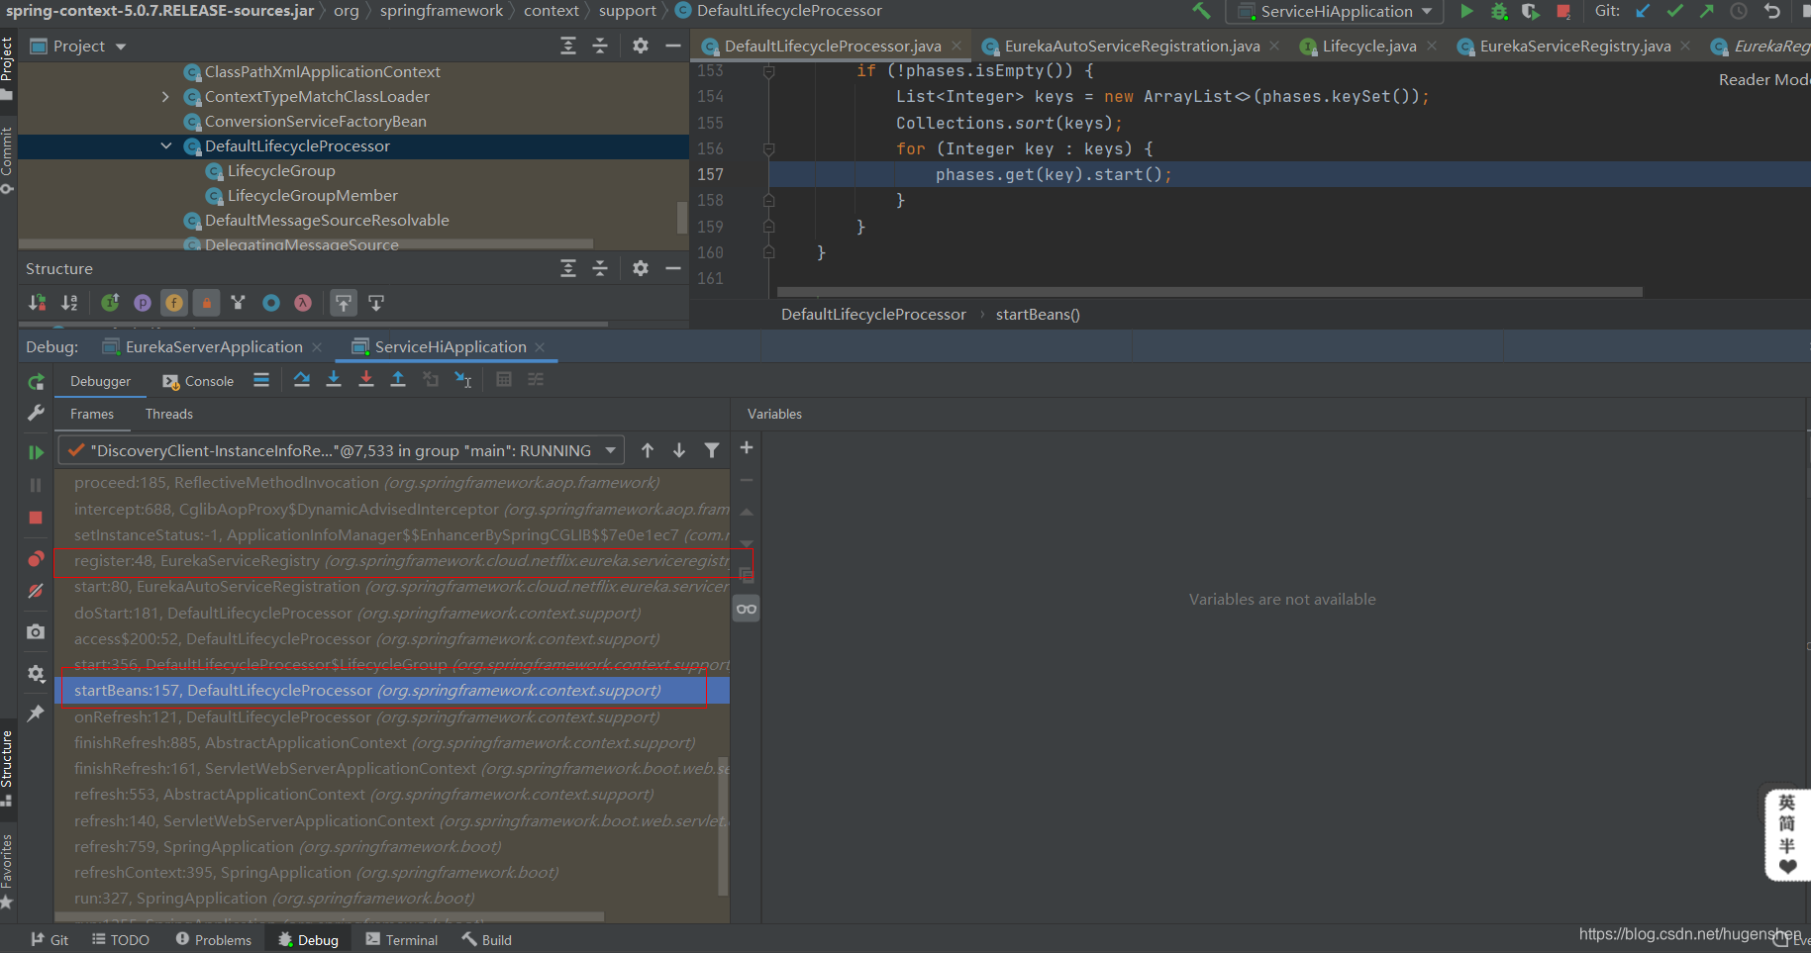Image resolution: width=1811 pixels, height=953 pixels.
Task: Hide the Project panel with minus icon
Action: [673, 46]
